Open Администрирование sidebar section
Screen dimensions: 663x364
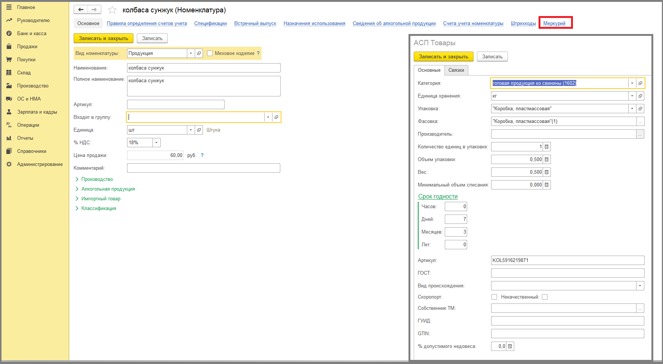pyautogui.click(x=40, y=164)
